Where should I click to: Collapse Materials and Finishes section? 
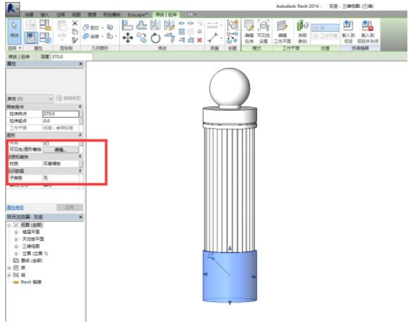(80, 156)
